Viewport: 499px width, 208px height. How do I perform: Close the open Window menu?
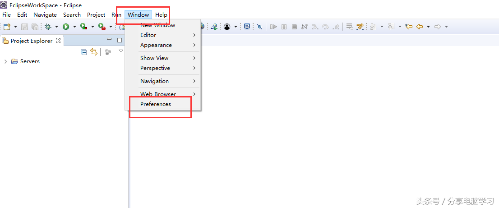pos(139,14)
